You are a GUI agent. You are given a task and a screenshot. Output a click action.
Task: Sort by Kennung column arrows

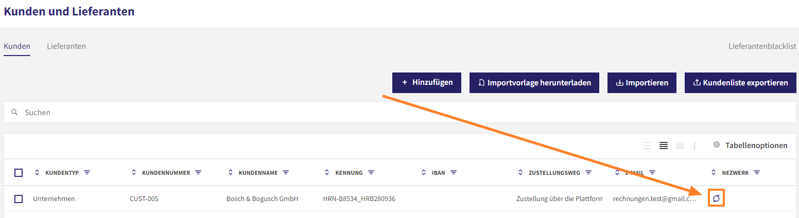[327, 173]
